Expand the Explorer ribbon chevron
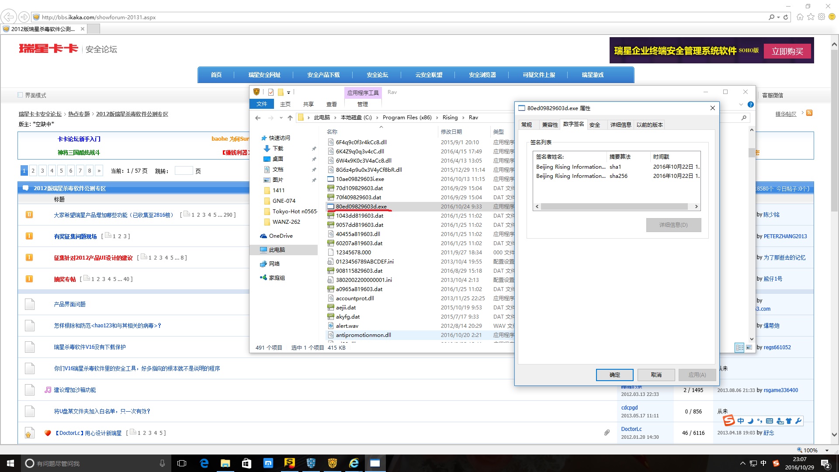This screenshot has height=472, width=839. coord(741,104)
